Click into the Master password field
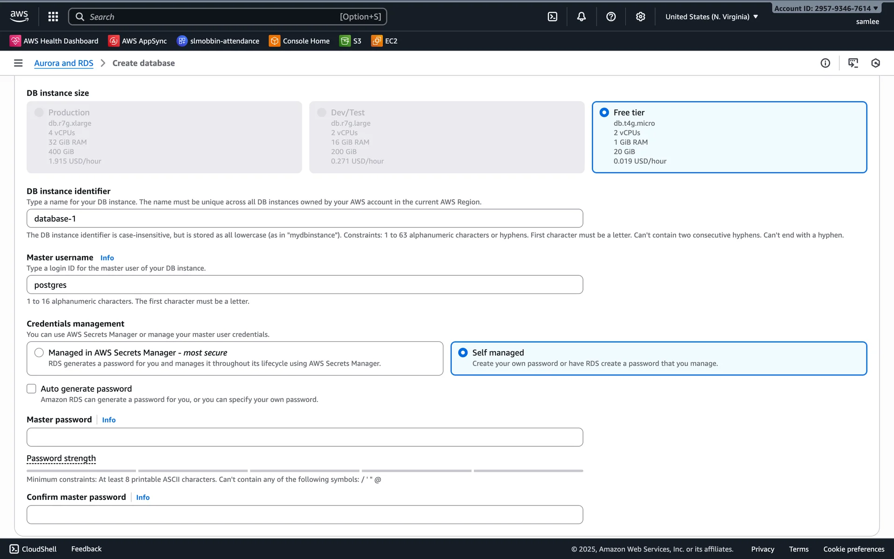Image resolution: width=894 pixels, height=559 pixels. [305, 437]
